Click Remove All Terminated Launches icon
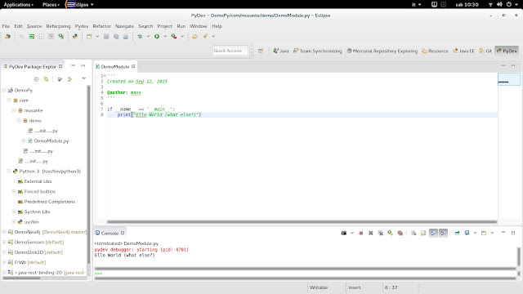523x294 pixels. click(381, 233)
